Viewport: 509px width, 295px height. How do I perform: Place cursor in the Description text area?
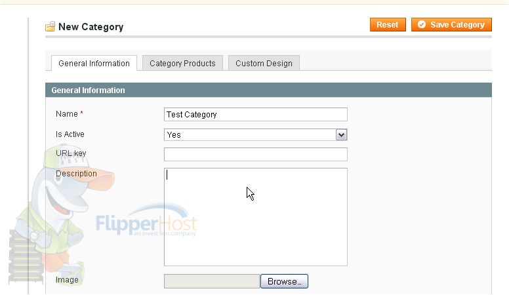256,217
